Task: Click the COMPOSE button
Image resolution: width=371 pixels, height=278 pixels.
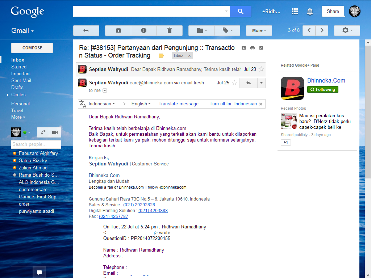Action: [x=32, y=48]
